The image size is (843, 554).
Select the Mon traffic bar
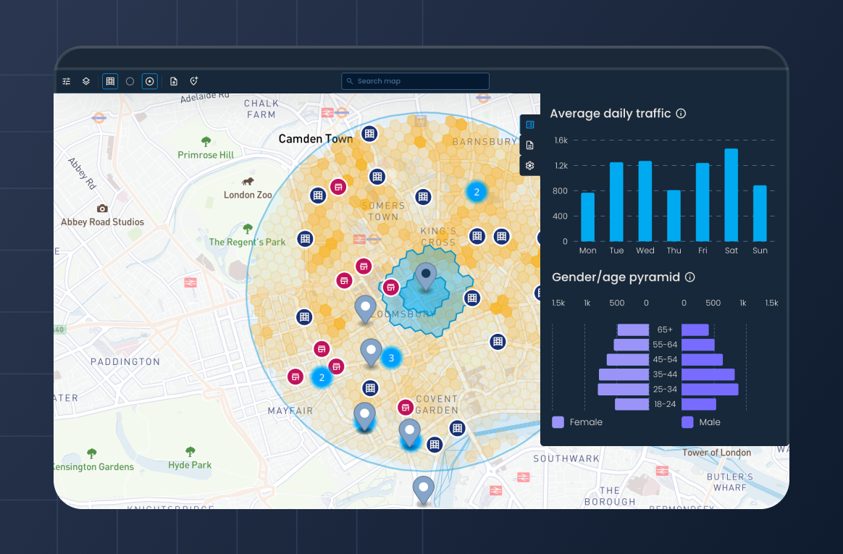[587, 217]
